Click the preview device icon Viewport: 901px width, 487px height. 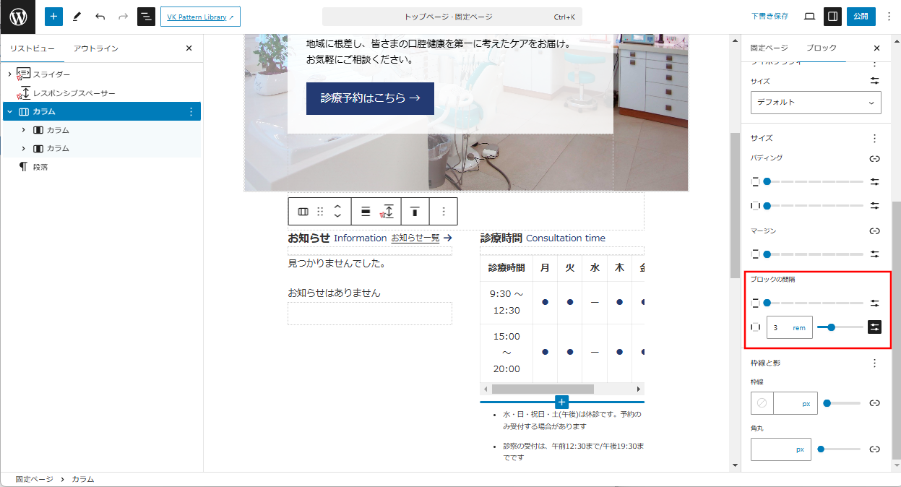point(809,17)
